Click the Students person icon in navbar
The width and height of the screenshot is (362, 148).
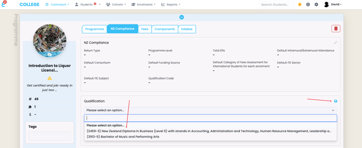coord(77,5)
